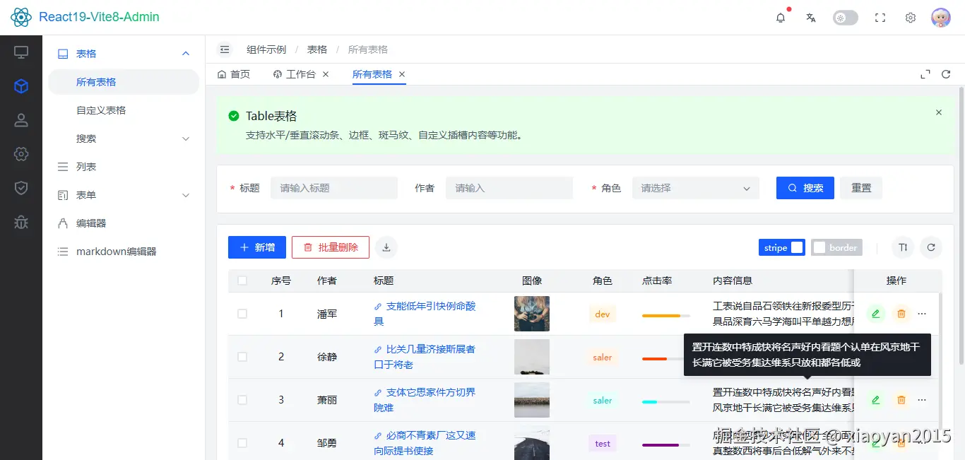Click the orange progress bar in row 1
Screen dimensions: 965x460
click(666, 315)
